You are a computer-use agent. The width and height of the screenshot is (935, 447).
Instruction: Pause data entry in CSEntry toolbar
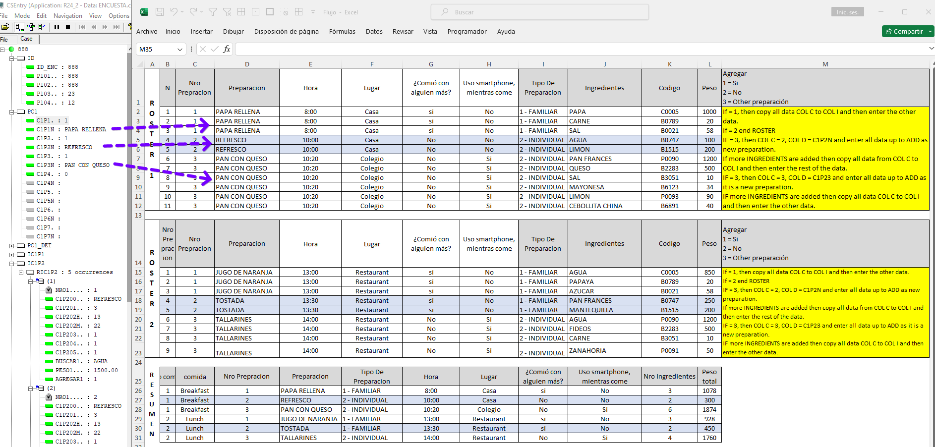coord(57,27)
